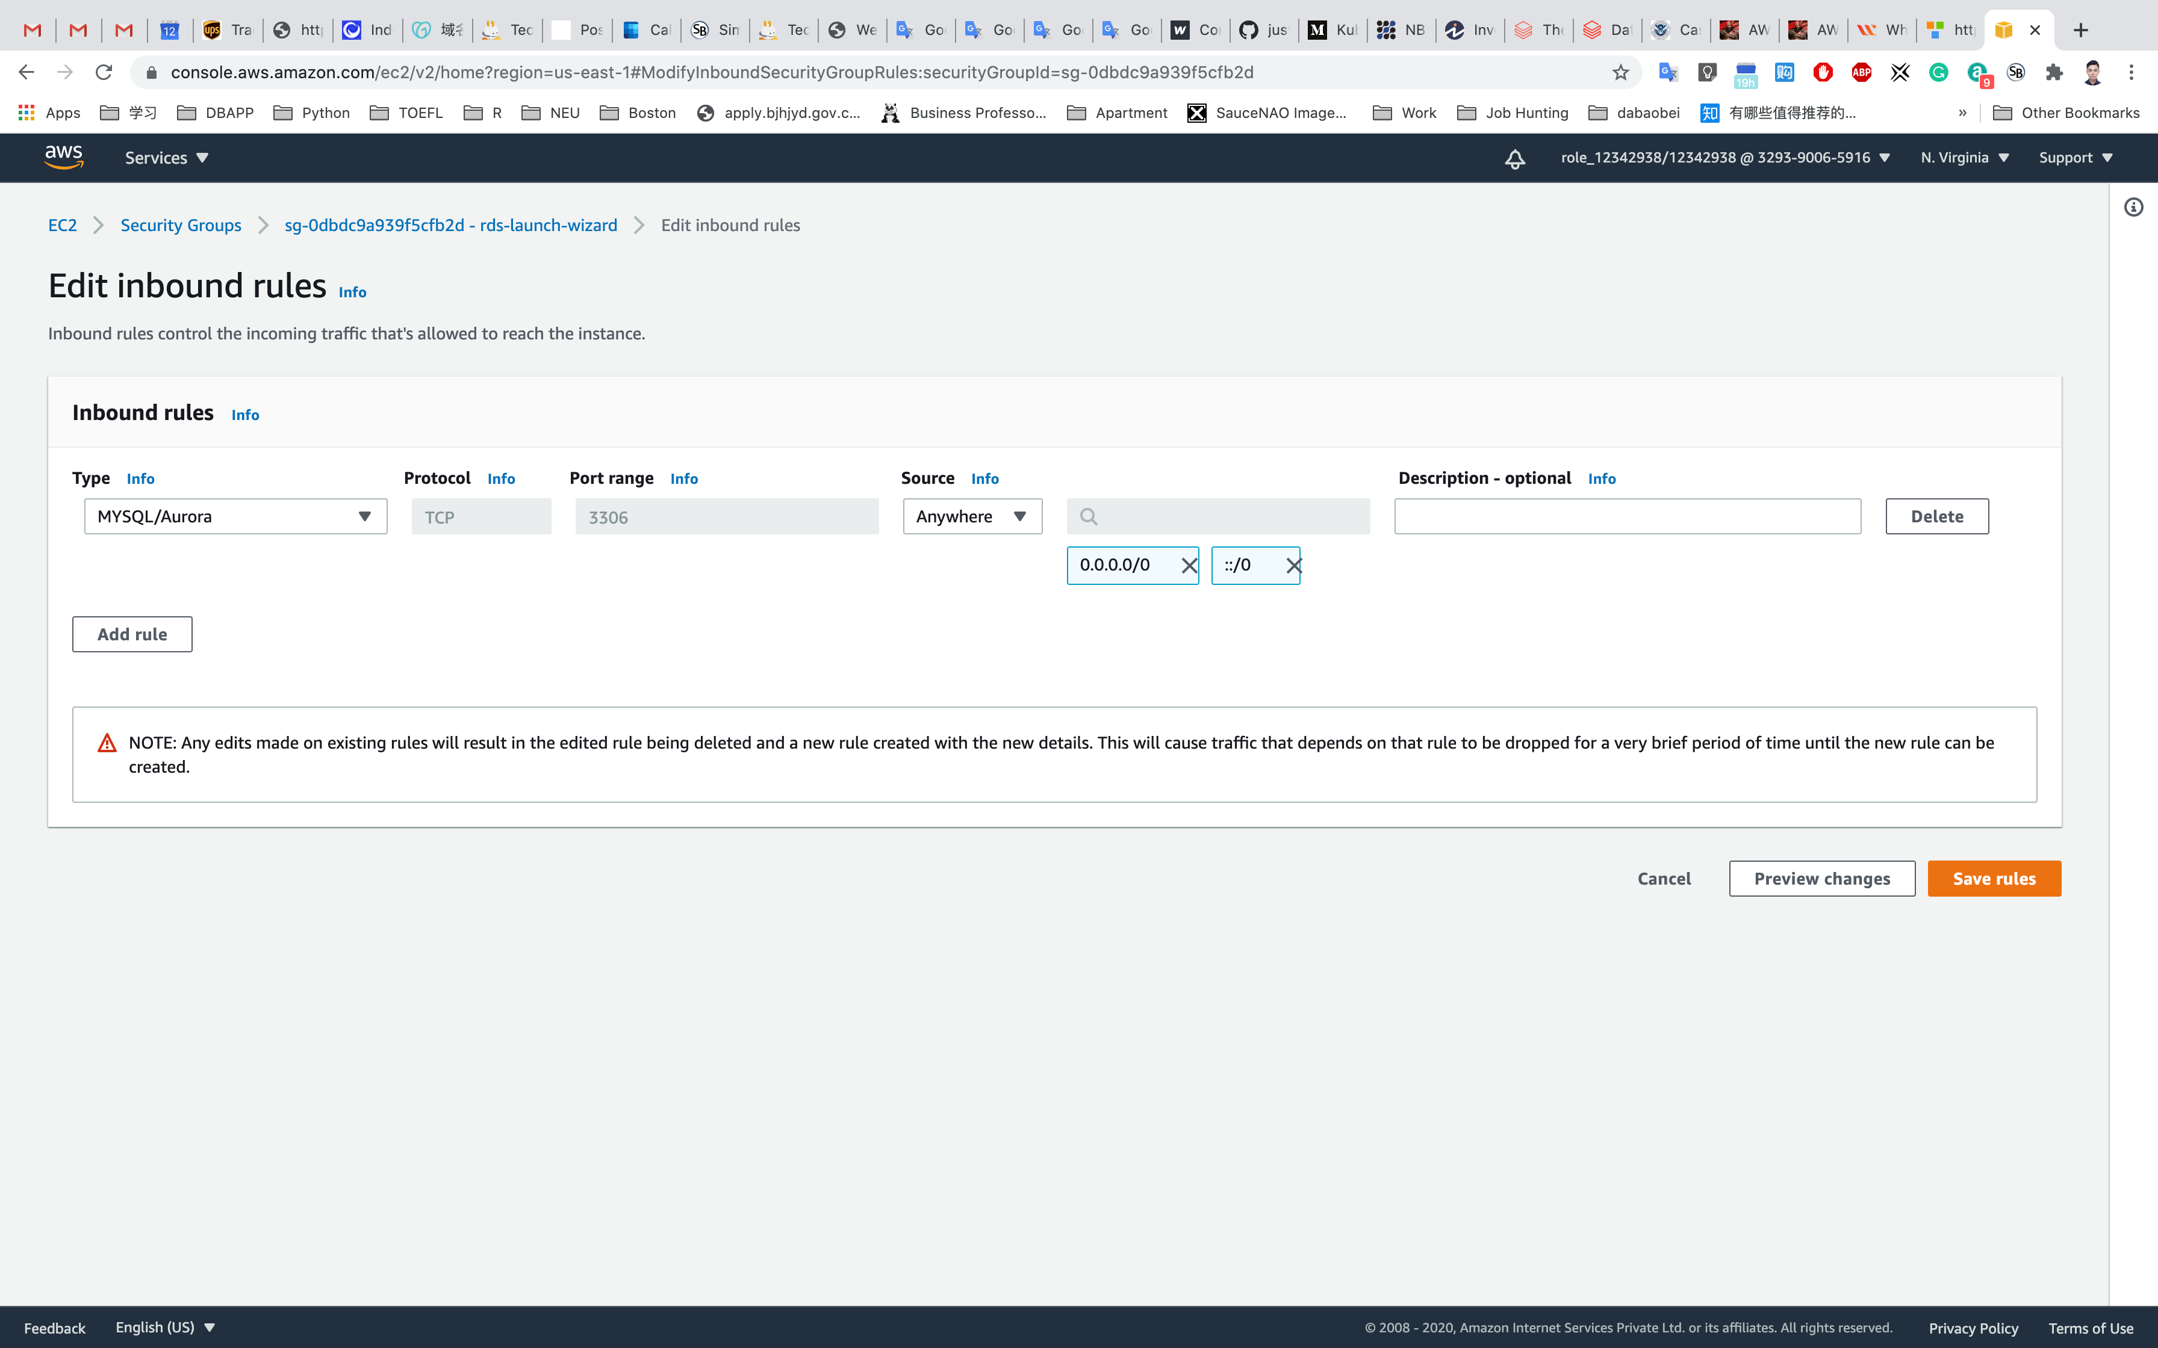Bookmark this page with star icon

pyautogui.click(x=1620, y=73)
